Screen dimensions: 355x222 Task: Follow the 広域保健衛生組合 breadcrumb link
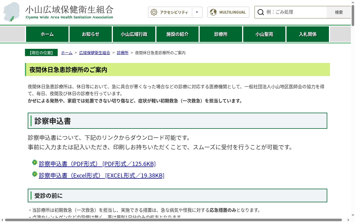click(95, 53)
